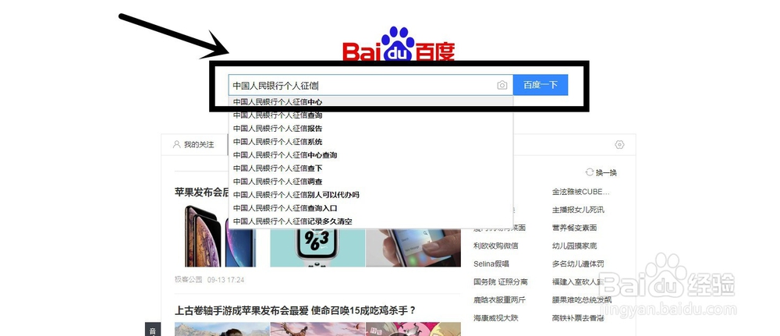Open hot topic Selina假唱

click(491, 263)
